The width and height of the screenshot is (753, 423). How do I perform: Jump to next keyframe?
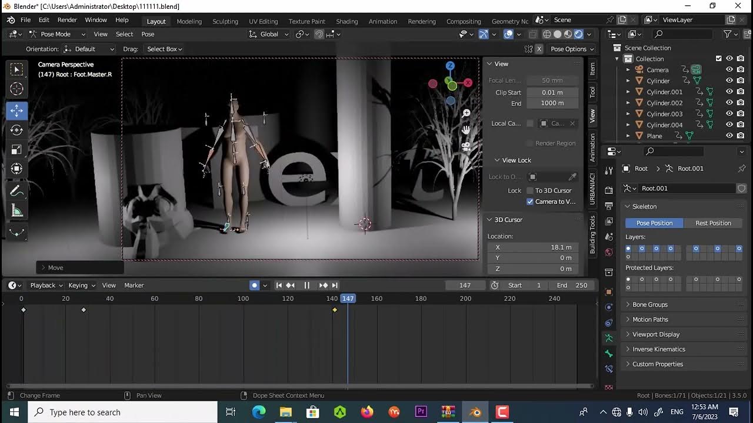coord(324,286)
